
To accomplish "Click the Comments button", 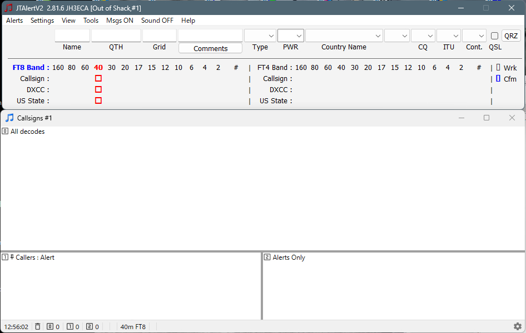I will point(210,48).
